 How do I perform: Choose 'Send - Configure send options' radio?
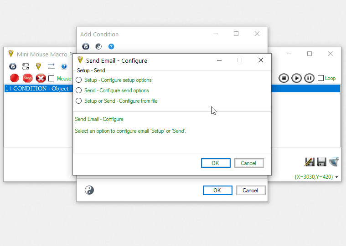click(x=79, y=90)
